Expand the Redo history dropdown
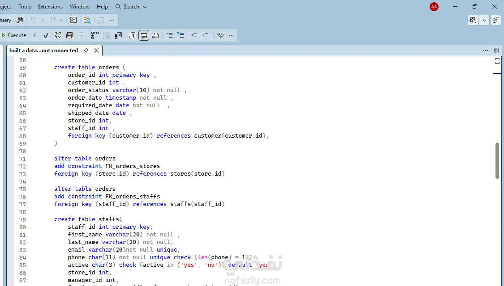The height and width of the screenshot is (286, 504). (61, 20)
